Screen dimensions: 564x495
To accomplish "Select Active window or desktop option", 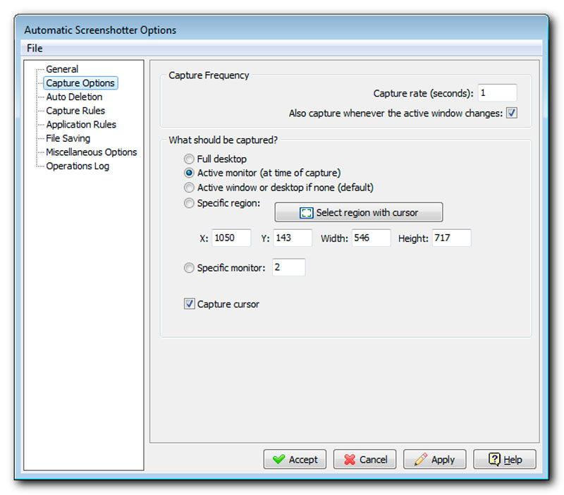I will [189, 188].
